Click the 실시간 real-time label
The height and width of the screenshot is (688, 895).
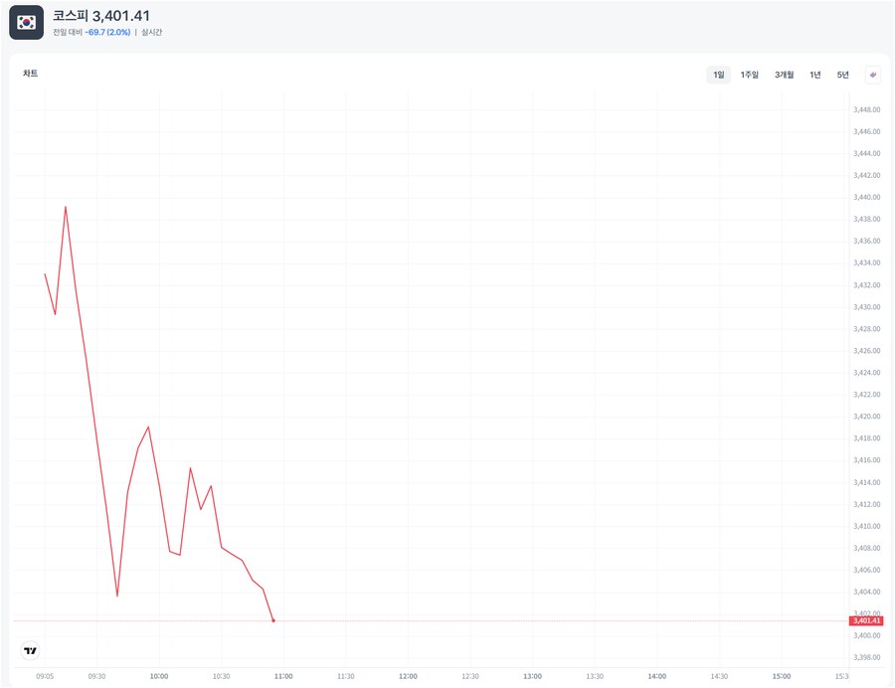coord(152,32)
